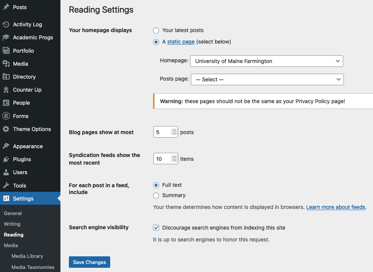Screen dimensions: 373x272
Task: Open Media Library submenu item
Action: click(x=28, y=256)
